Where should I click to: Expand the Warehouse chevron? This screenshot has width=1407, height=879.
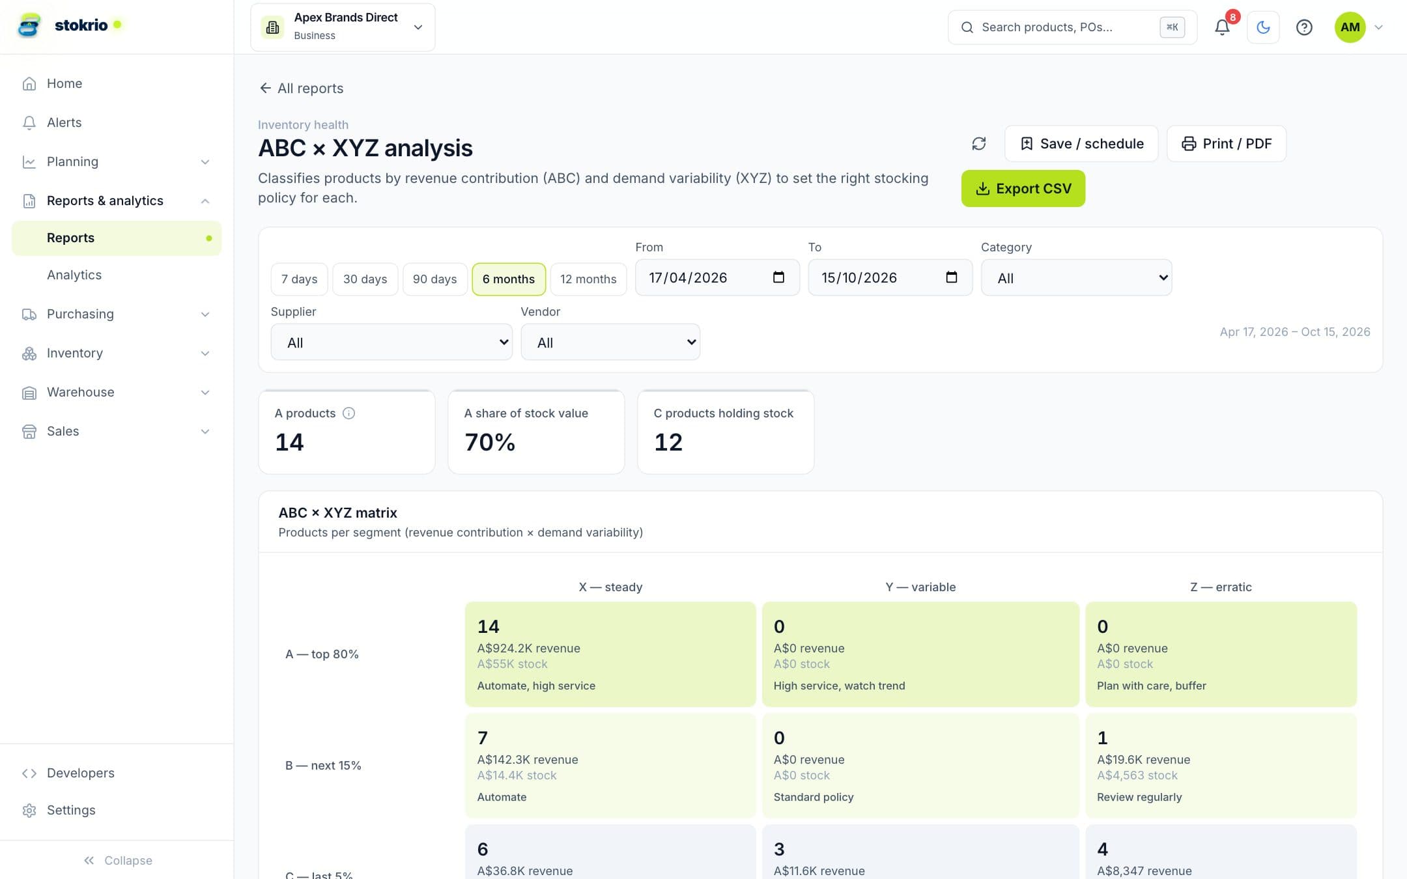(x=205, y=392)
